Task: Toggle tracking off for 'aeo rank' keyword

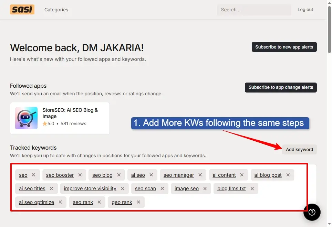Action: (99, 202)
